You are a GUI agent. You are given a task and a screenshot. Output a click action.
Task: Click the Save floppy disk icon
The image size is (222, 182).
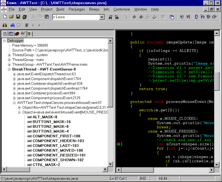(x=18, y=17)
